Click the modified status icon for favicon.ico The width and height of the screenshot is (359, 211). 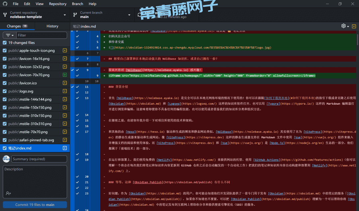(x=65, y=83)
